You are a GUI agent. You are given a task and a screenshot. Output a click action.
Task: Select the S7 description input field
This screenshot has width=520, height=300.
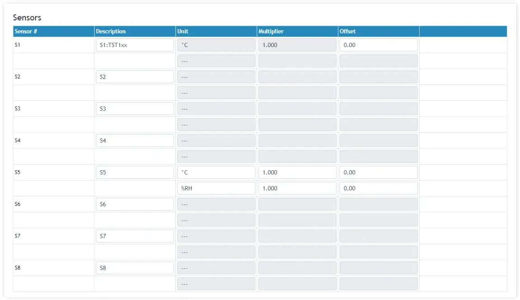[135, 236]
